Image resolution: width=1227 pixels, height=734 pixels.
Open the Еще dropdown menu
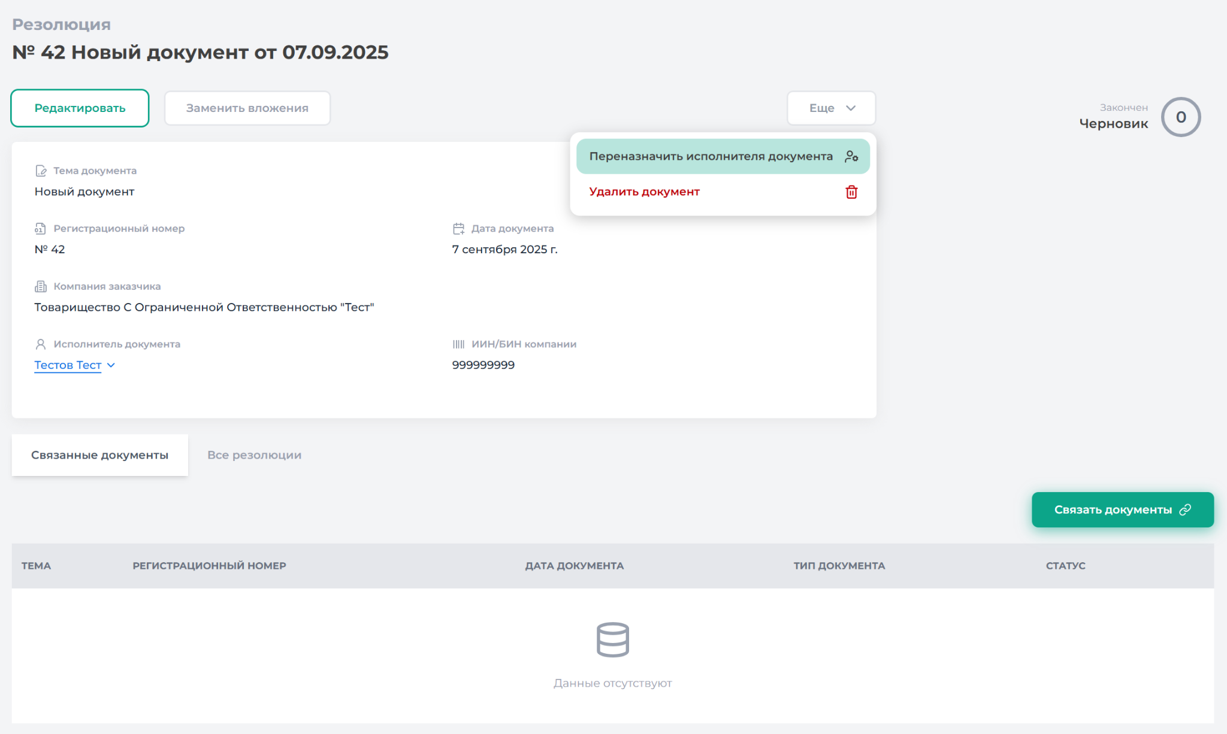[831, 108]
